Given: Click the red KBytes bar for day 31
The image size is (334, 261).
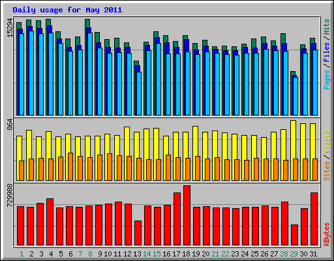Looking at the screenshot, I should tap(314, 219).
